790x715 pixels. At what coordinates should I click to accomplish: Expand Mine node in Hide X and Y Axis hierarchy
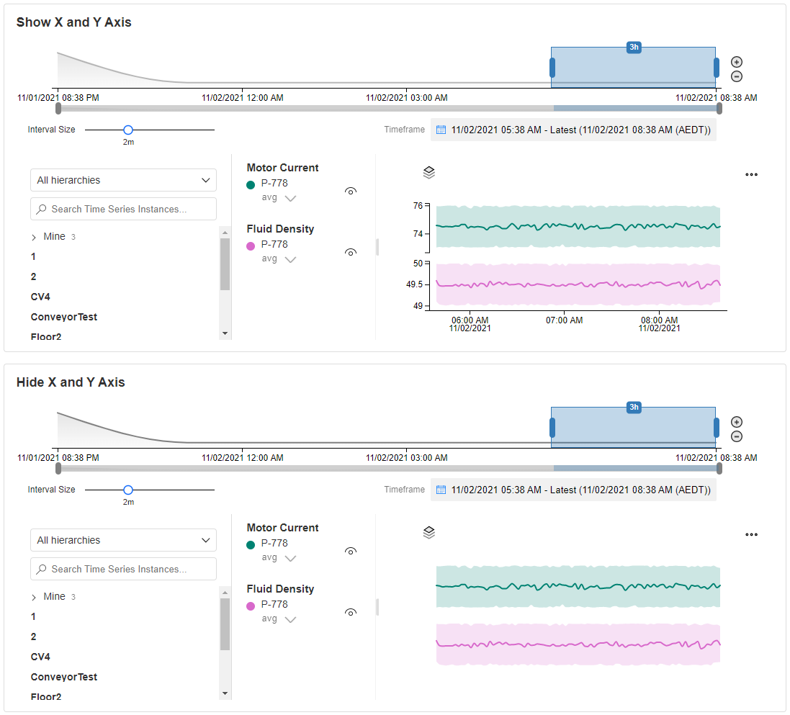[x=34, y=597]
